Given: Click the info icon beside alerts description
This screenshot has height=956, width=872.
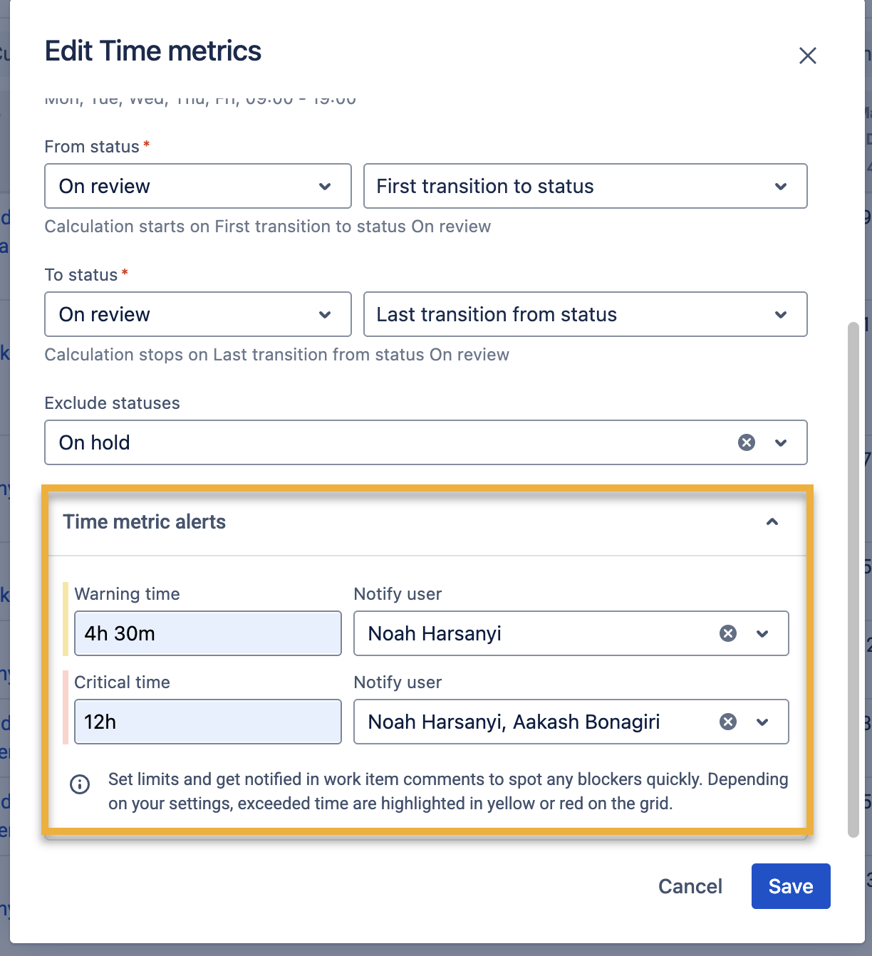Looking at the screenshot, I should (80, 784).
